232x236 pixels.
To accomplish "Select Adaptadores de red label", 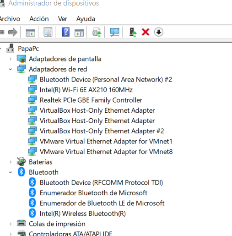I will (58, 69).
